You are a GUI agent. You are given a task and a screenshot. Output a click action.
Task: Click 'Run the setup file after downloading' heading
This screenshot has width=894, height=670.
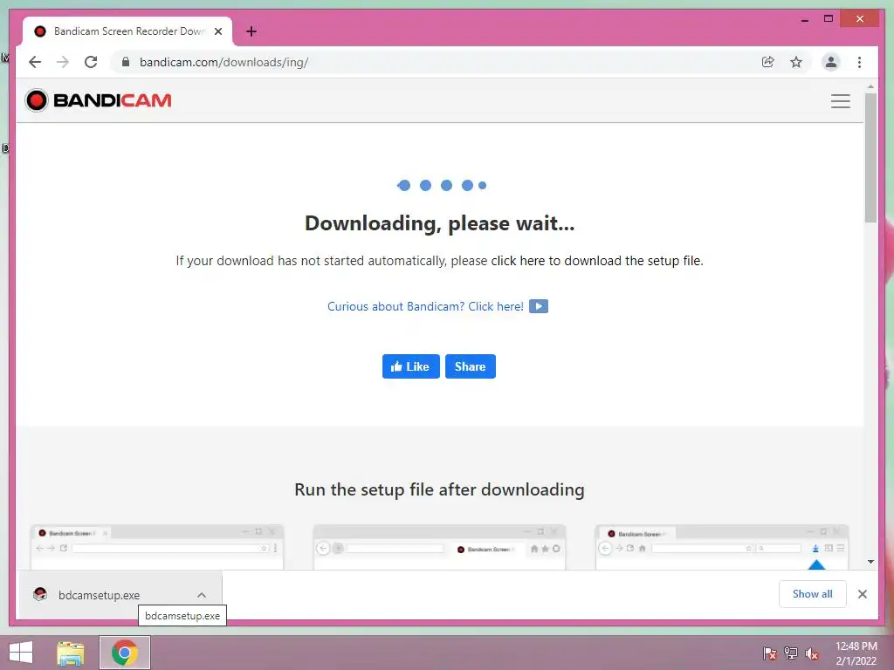pyautogui.click(x=440, y=490)
